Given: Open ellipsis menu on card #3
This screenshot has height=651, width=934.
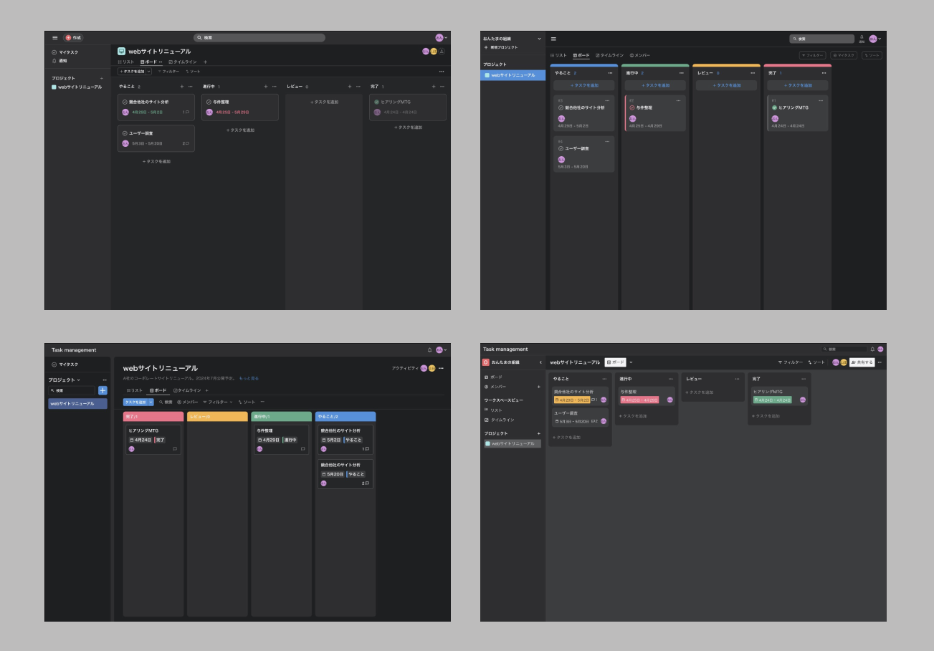Looking at the screenshot, I should pos(607,100).
